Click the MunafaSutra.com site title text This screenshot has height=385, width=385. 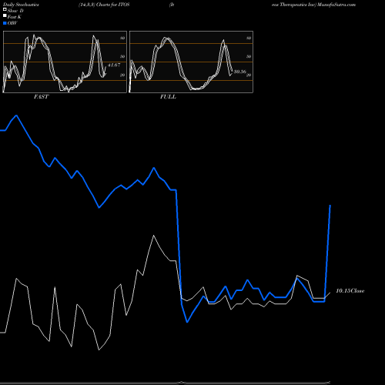336,5
